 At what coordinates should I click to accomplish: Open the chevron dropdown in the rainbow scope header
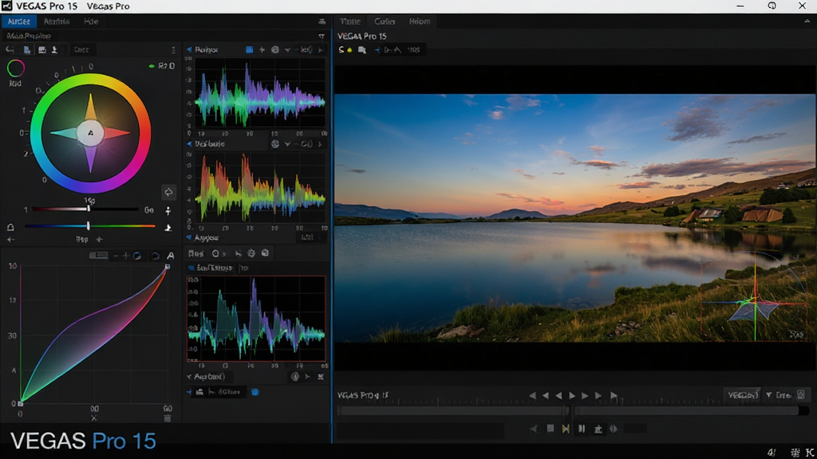[287, 144]
